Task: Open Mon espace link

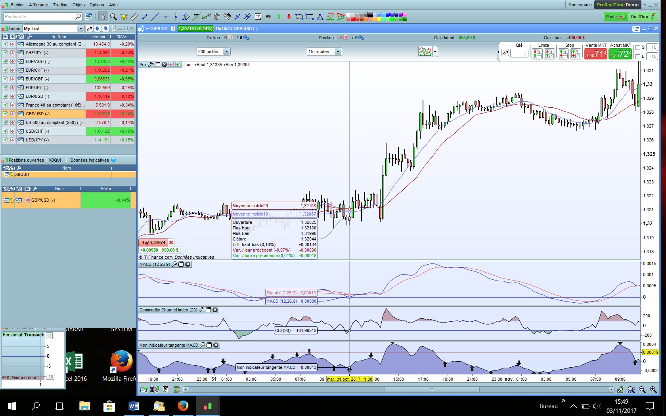Action: (580, 5)
